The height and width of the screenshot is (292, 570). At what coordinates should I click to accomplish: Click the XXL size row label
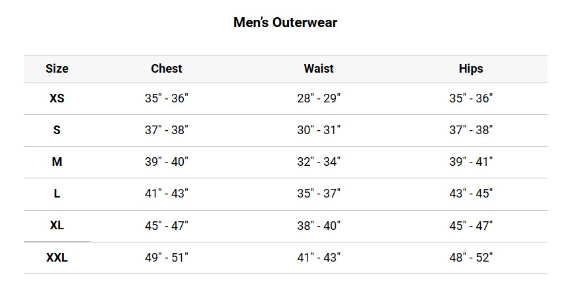[57, 258]
